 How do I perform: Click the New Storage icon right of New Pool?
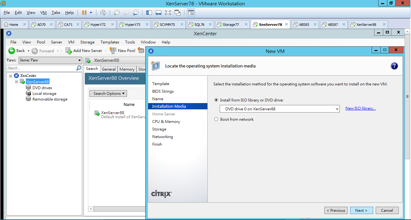[141, 50]
